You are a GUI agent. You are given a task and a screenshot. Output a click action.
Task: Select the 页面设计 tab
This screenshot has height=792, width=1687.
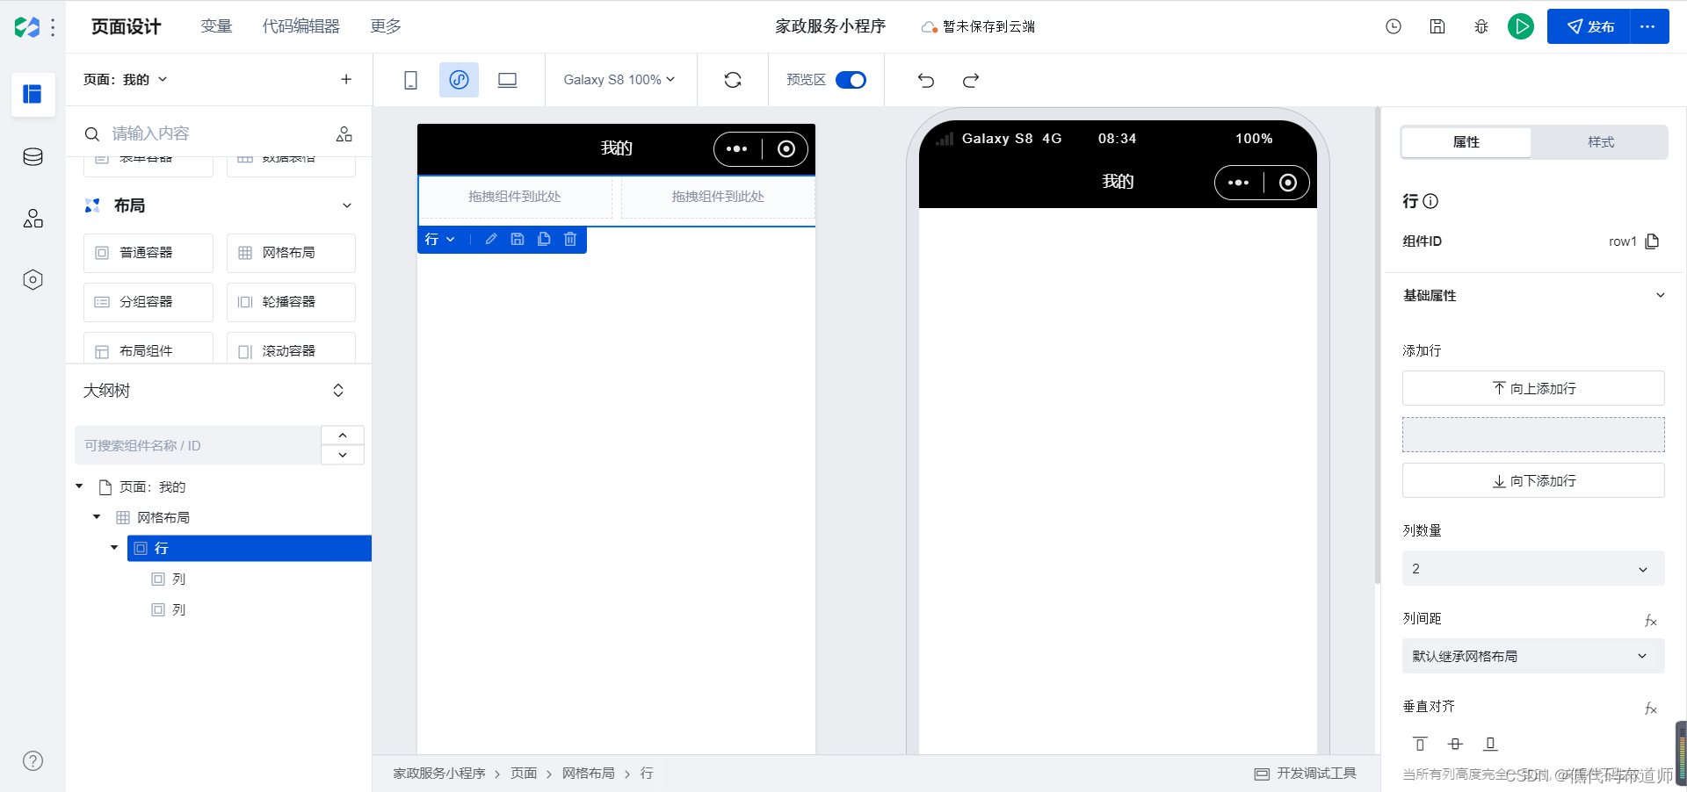point(127,26)
